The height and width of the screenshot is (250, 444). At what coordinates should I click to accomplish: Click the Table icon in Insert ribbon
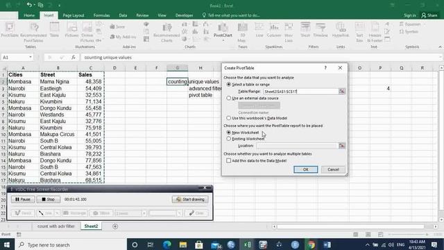54,30
